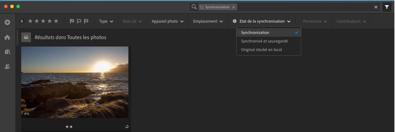Select Synchronisation menu option
Image resolution: width=395 pixels, height=132 pixels.
pyautogui.click(x=269, y=32)
